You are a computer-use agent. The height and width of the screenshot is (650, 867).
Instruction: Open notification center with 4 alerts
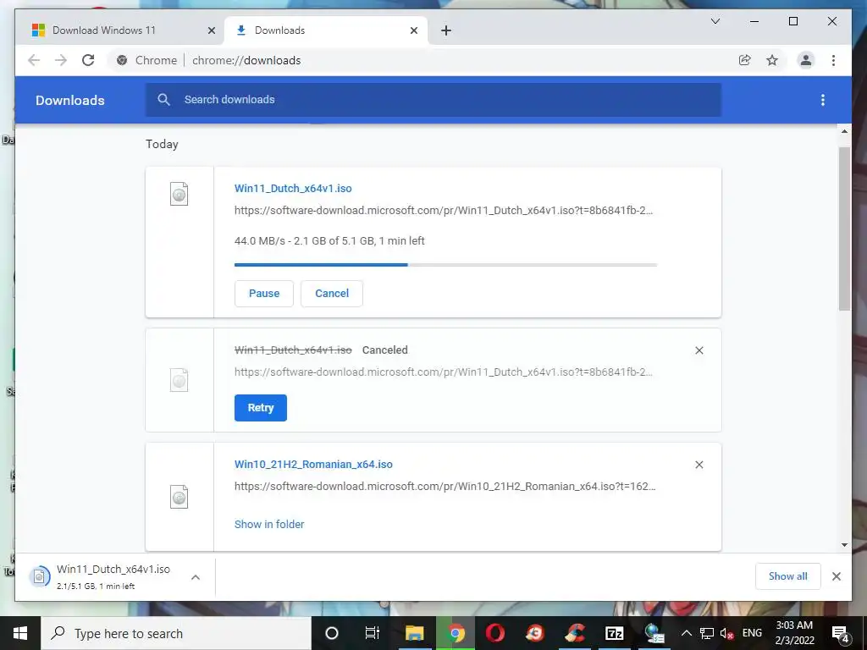[x=840, y=633]
